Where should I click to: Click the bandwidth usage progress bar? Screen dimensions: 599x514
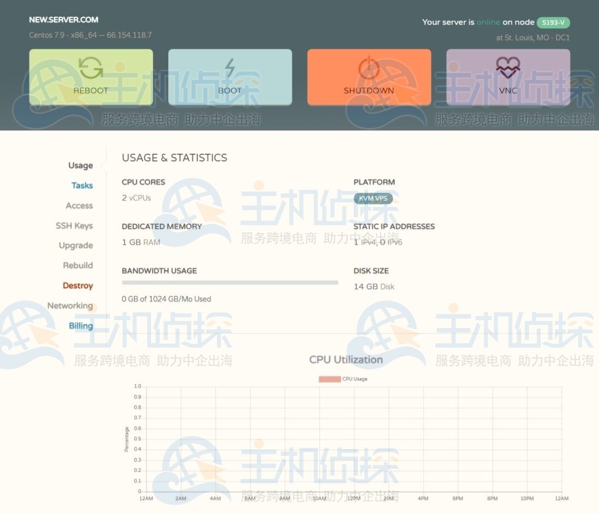230,283
